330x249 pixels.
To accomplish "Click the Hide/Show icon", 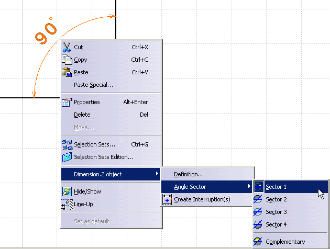I will pos(67,191).
